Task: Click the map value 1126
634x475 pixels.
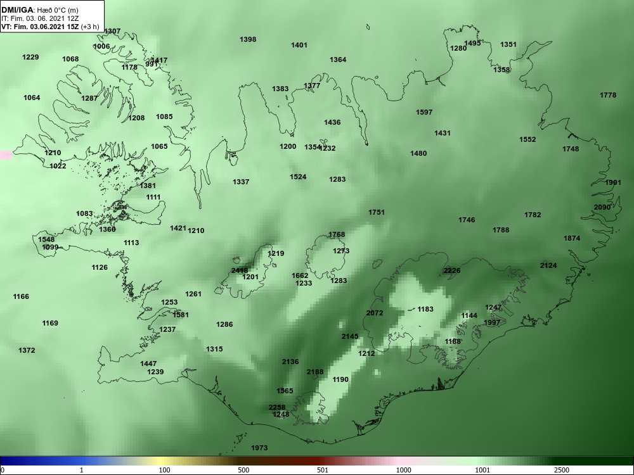Action: pos(100,267)
